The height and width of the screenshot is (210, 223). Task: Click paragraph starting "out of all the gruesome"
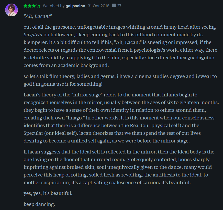tap(120, 46)
